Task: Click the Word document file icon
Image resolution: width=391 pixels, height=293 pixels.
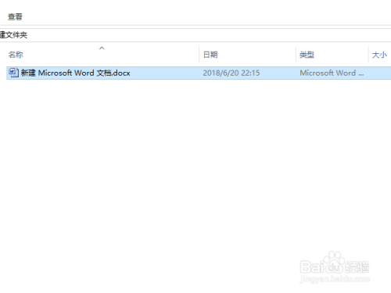Action: tap(13, 73)
